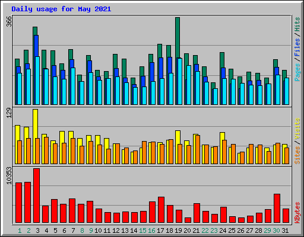
Task: Select the orange Sites bar for day 21
Action: pos(198,149)
